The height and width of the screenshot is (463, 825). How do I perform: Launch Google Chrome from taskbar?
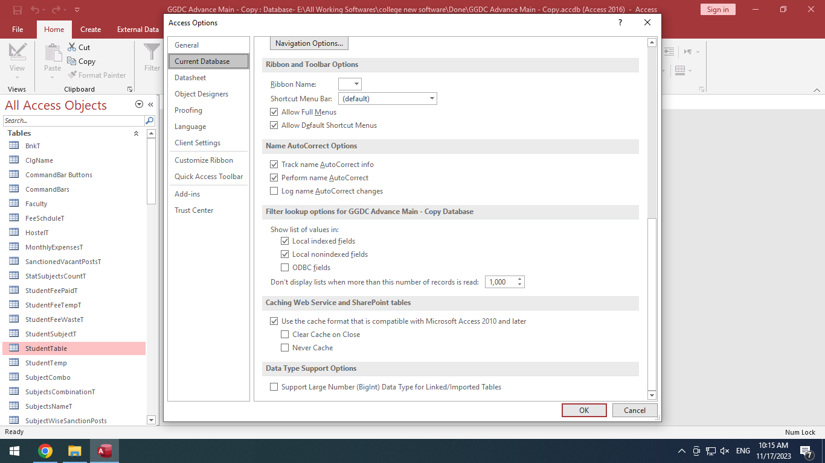click(x=45, y=451)
